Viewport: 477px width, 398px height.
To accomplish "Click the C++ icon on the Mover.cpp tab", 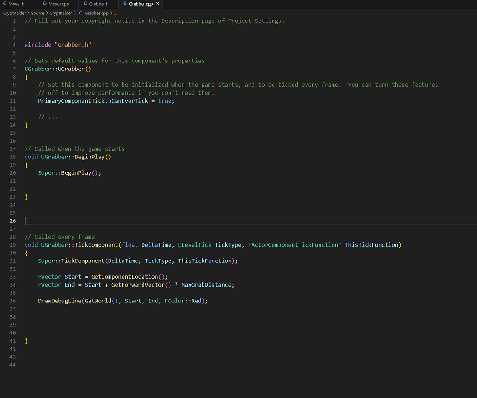I will [46, 4].
